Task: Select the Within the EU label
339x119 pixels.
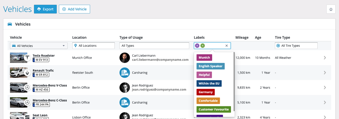Action: [x=209, y=83]
